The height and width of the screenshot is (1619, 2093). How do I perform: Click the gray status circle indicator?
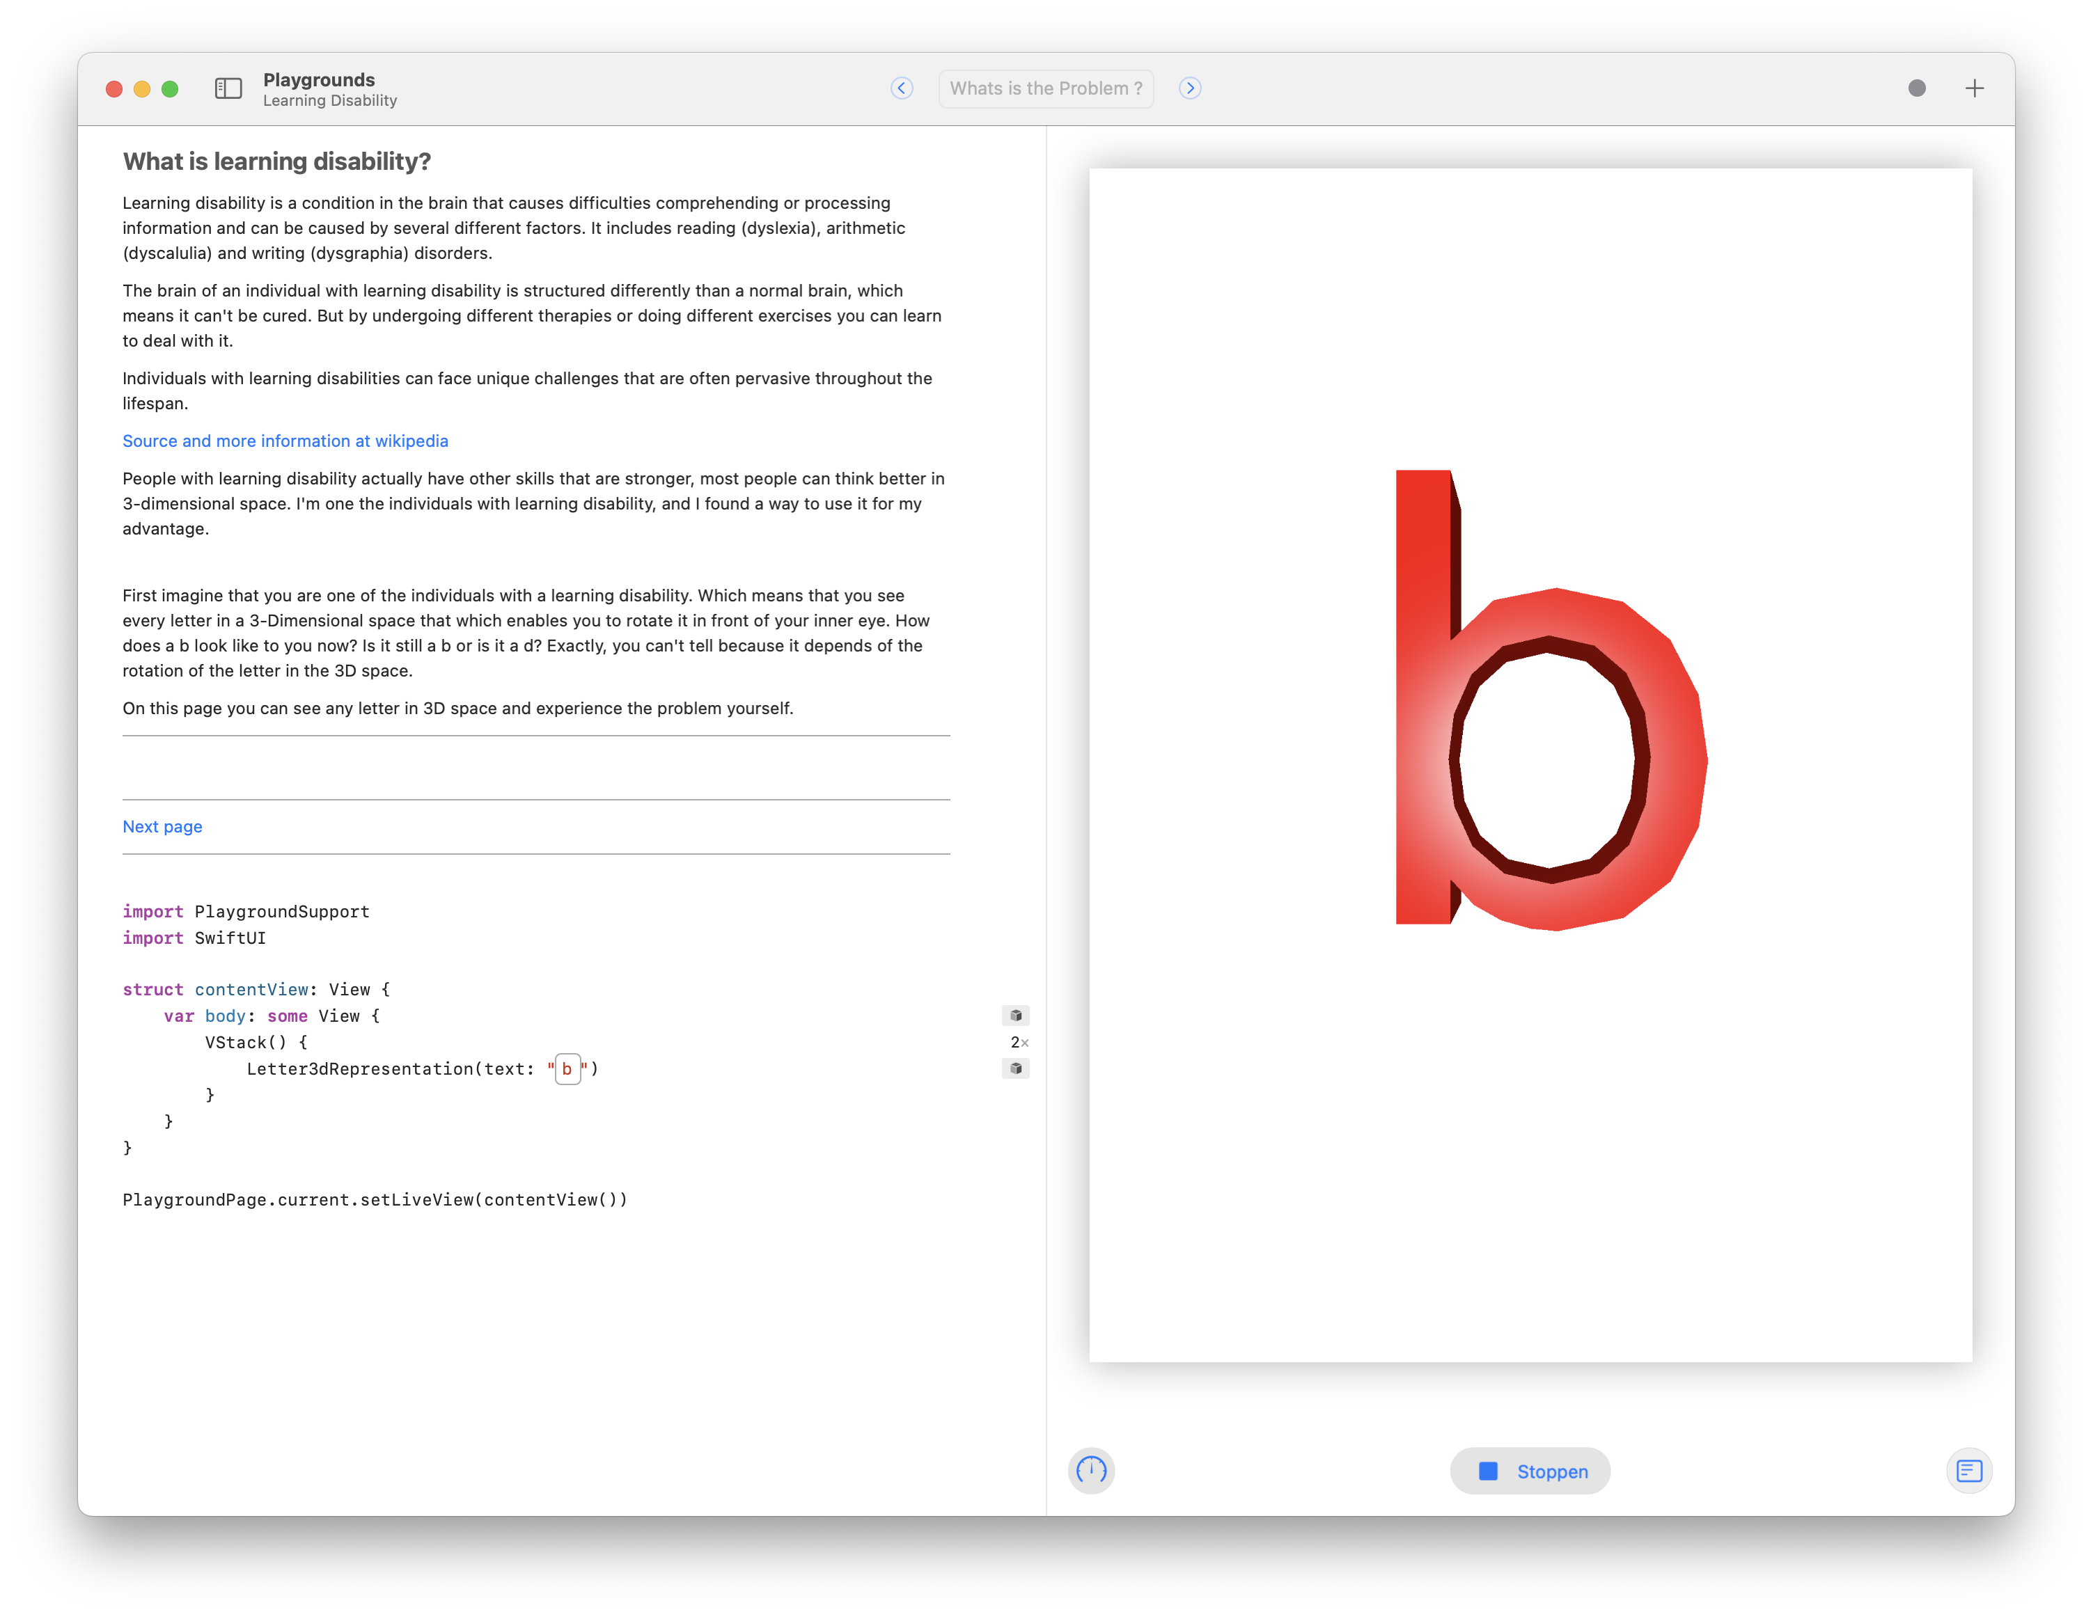tap(1917, 88)
